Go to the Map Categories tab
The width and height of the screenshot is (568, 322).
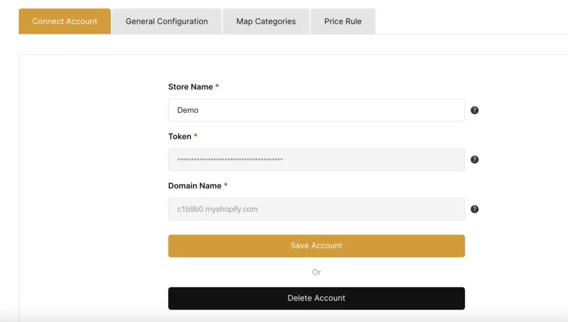point(266,22)
